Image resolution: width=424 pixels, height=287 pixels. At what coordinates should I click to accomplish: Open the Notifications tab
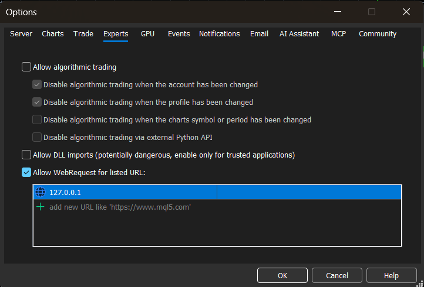(x=219, y=34)
